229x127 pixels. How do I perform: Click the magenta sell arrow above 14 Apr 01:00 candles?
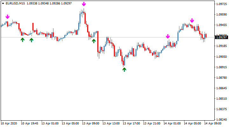point(168,36)
